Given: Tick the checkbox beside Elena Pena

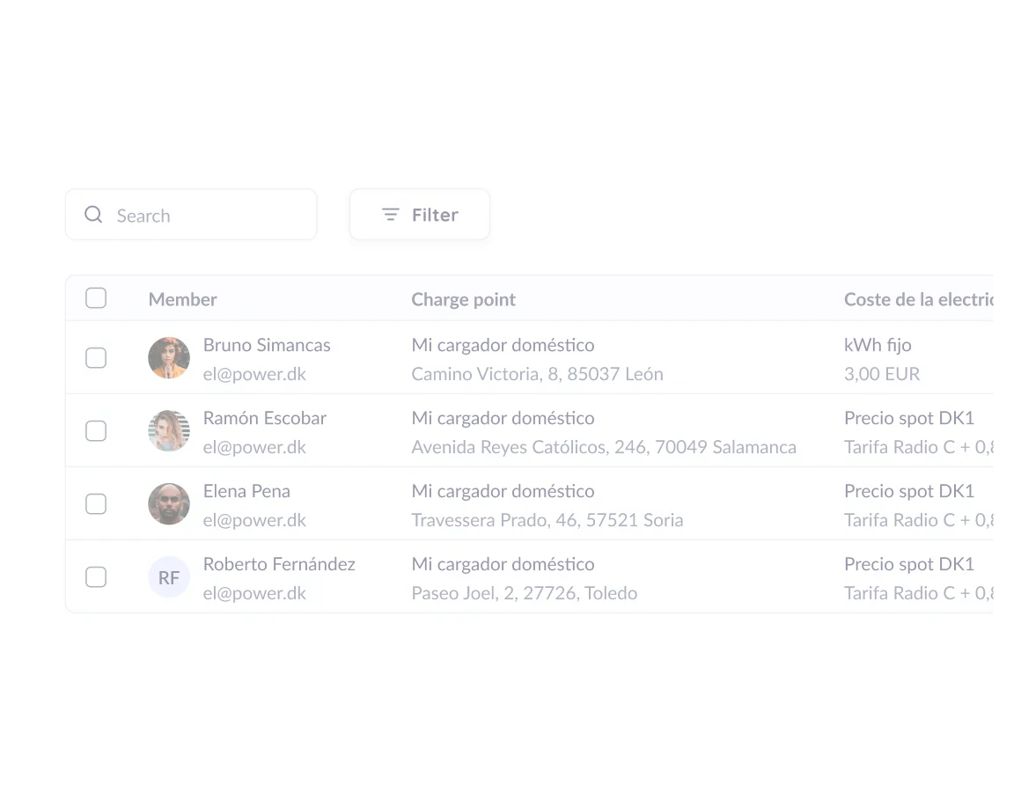Looking at the screenshot, I should 96,503.
